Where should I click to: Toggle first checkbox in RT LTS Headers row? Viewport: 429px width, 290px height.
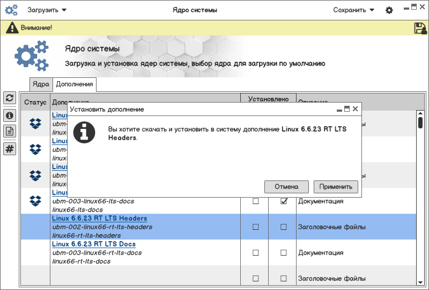256,227
